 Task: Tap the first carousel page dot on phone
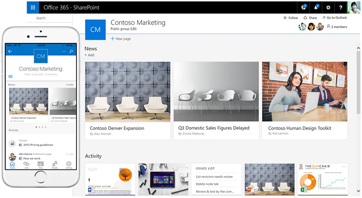click(x=36, y=127)
